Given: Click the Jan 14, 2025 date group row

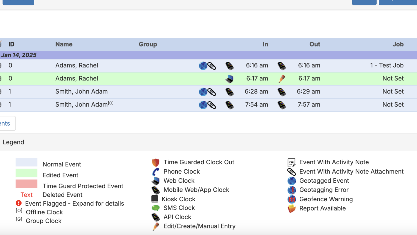Looking at the screenshot, I should [x=19, y=55].
